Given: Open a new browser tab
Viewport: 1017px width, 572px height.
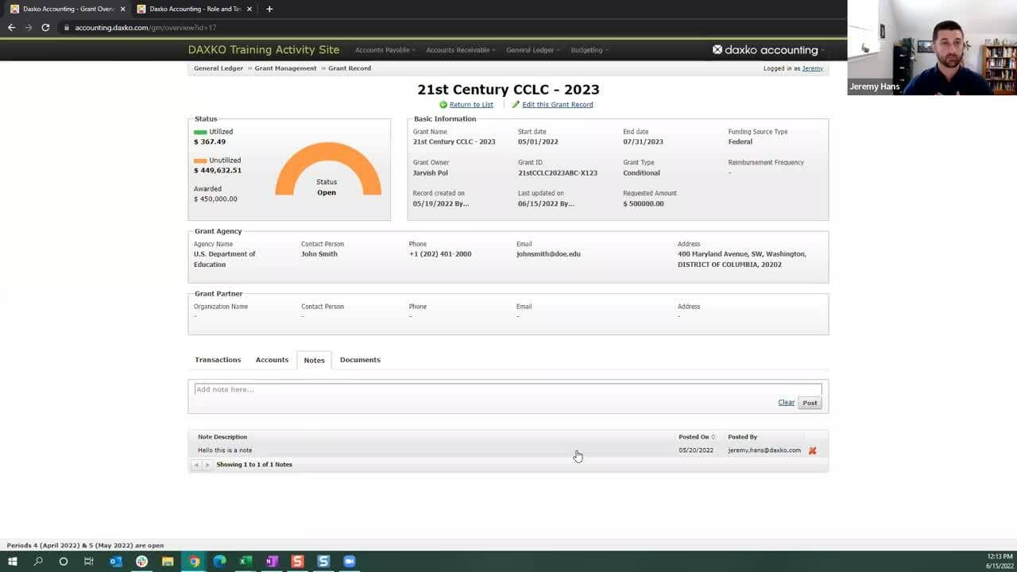Looking at the screenshot, I should point(269,9).
